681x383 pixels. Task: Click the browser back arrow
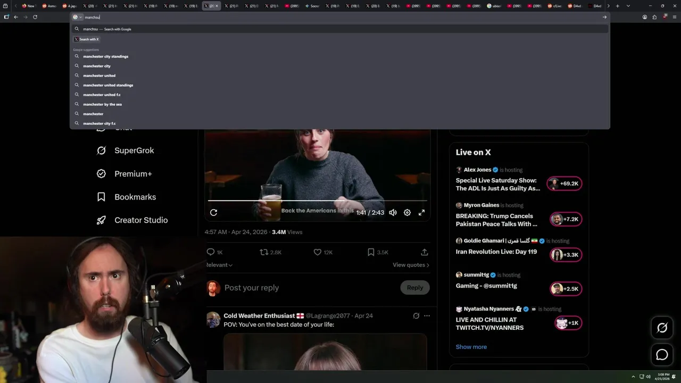pos(16,17)
